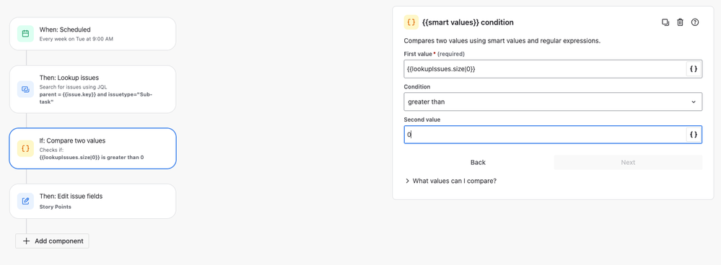The image size is (721, 265).
Task: Select the 'Then: Edit issue fields' component
Action: click(92, 201)
